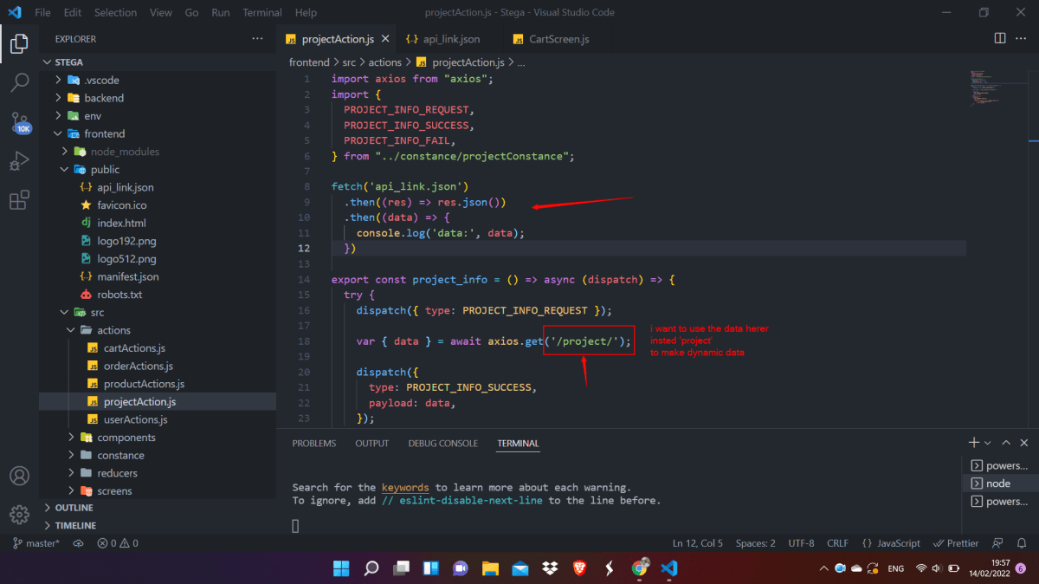Select the node terminal in list
Screen dimensions: 1039x584
(x=1000, y=483)
